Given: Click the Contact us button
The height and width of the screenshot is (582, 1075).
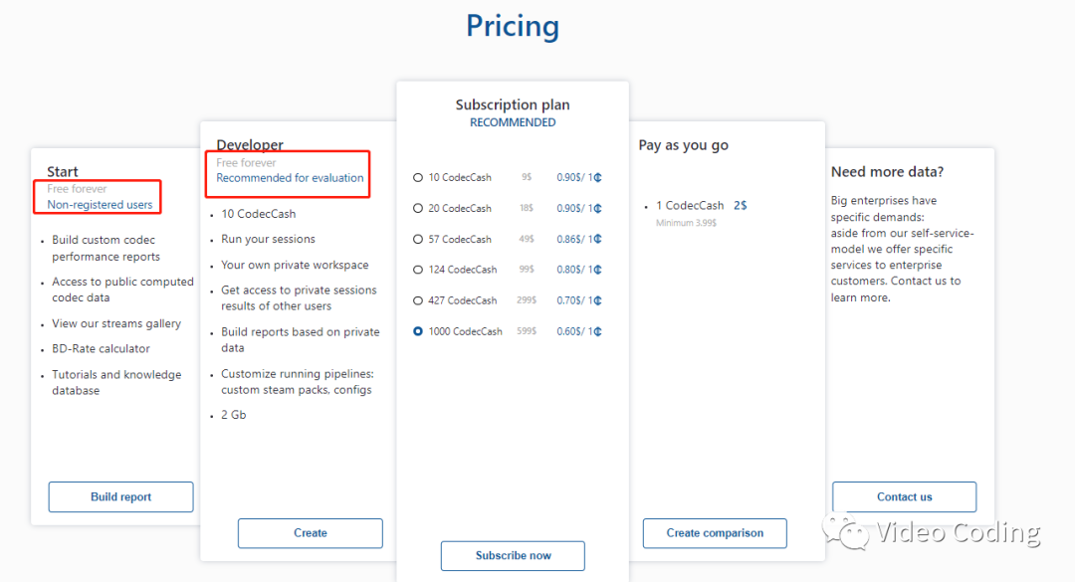Looking at the screenshot, I should [904, 497].
